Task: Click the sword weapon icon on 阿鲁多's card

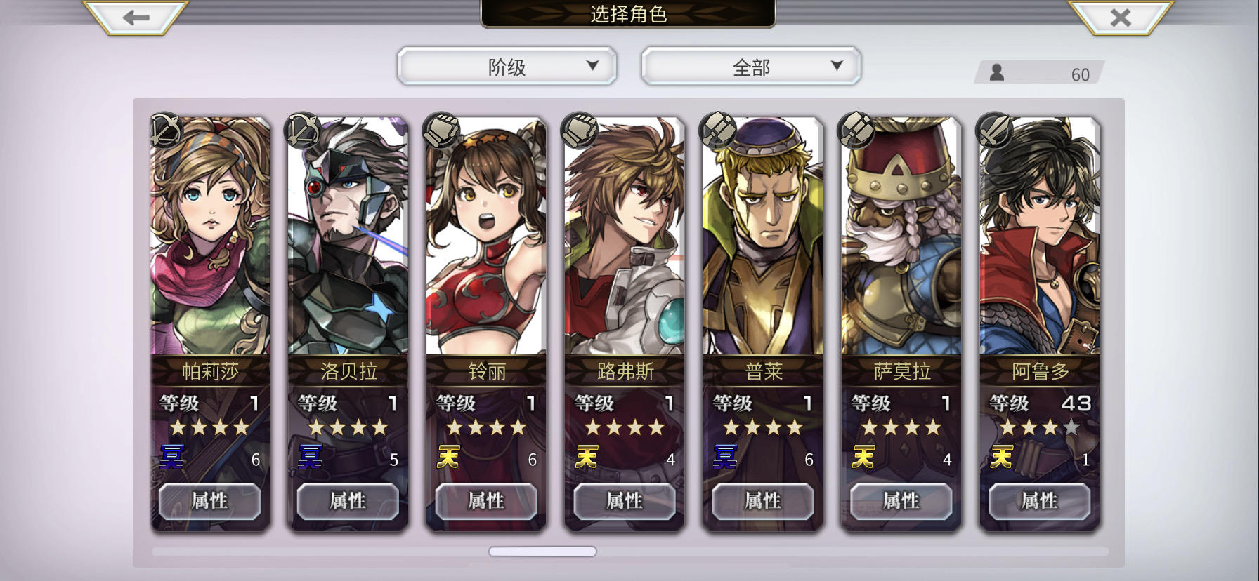Action: click(x=995, y=131)
